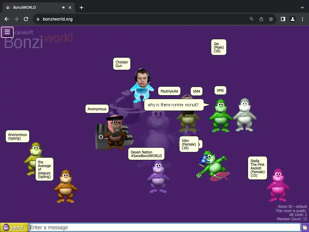Click the Member Count: 12 text

292,219
